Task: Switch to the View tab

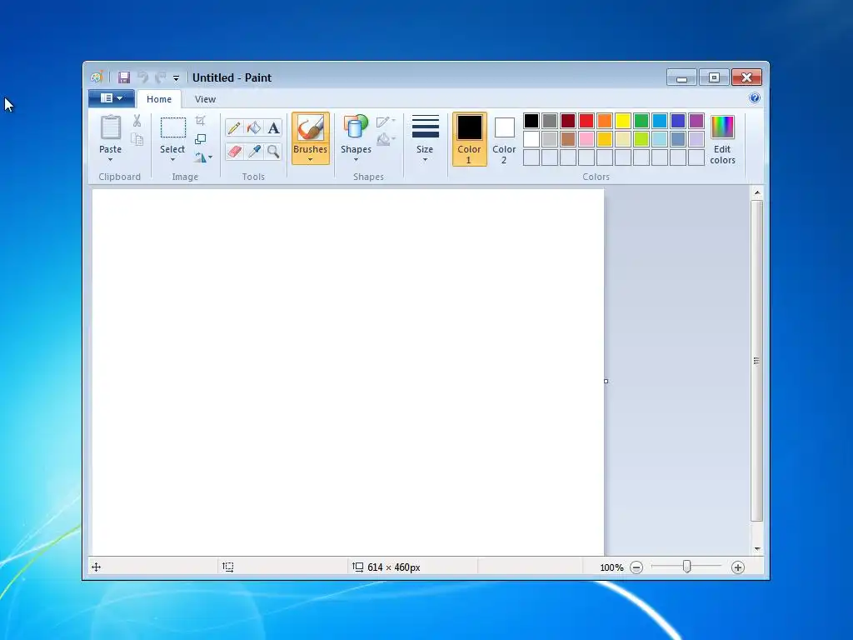Action: [x=205, y=99]
